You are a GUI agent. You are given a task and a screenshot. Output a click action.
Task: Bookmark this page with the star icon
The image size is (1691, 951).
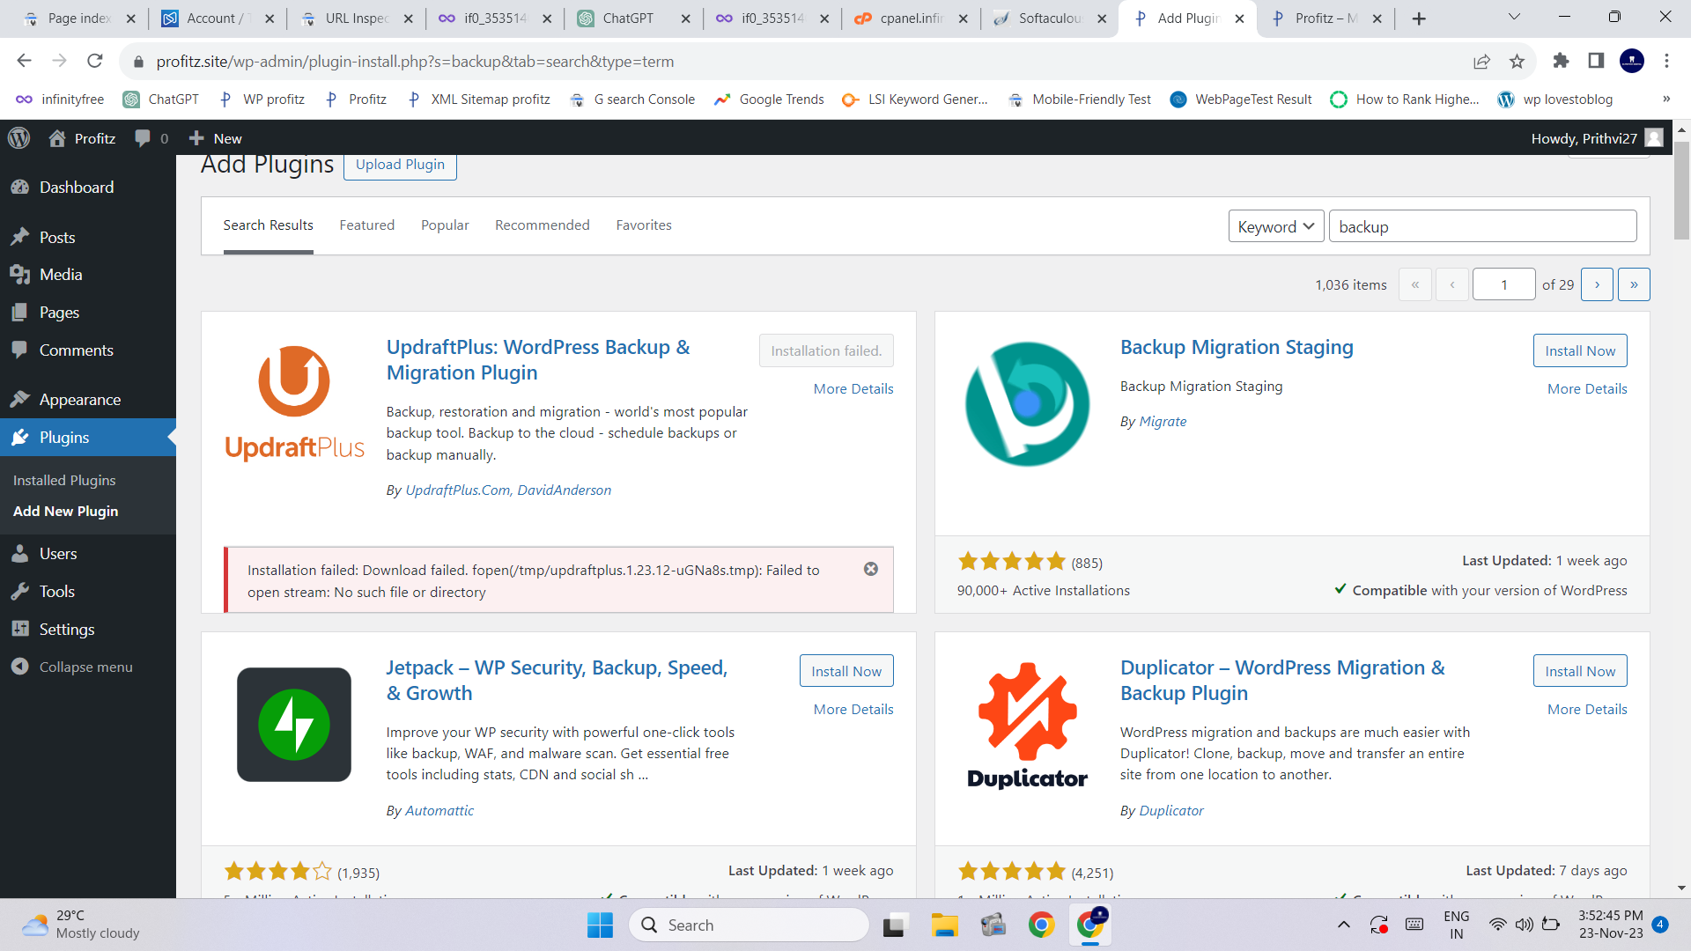point(1517,61)
